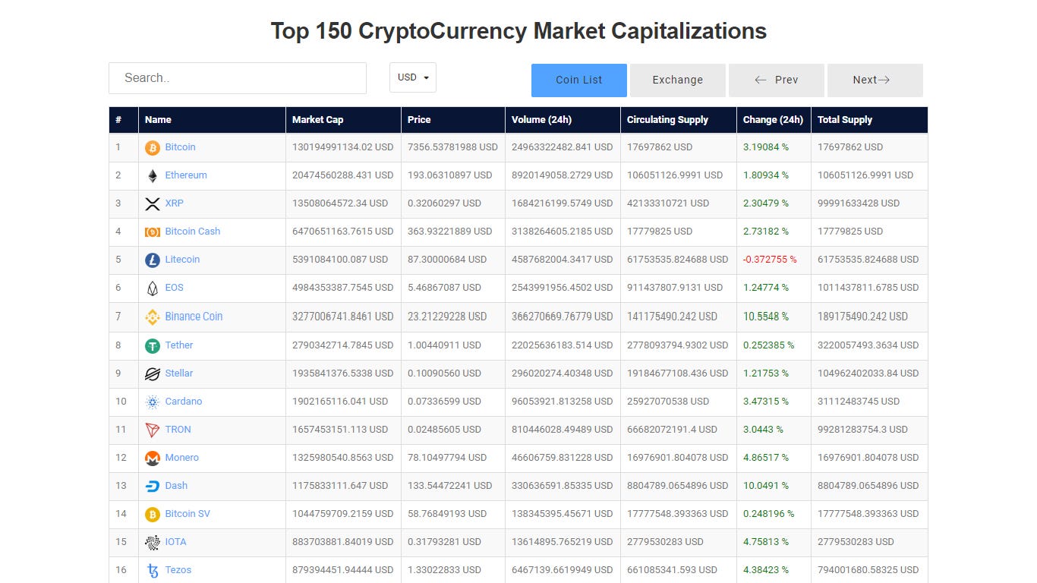Click the EOS logo icon

pos(153,288)
